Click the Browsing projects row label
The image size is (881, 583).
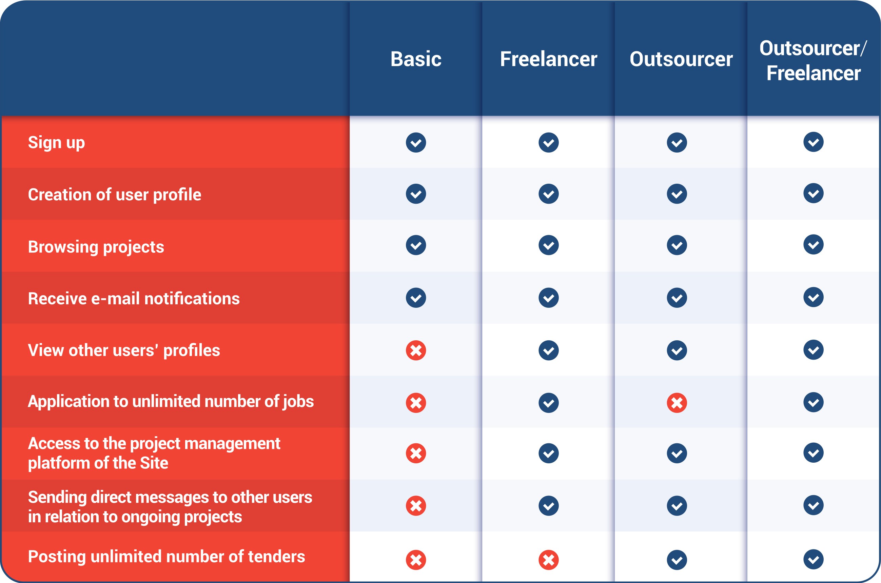pos(96,247)
